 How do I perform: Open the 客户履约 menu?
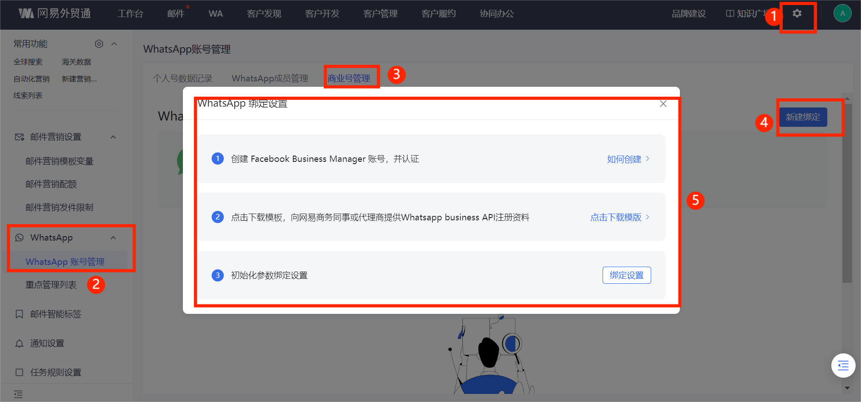coord(439,13)
